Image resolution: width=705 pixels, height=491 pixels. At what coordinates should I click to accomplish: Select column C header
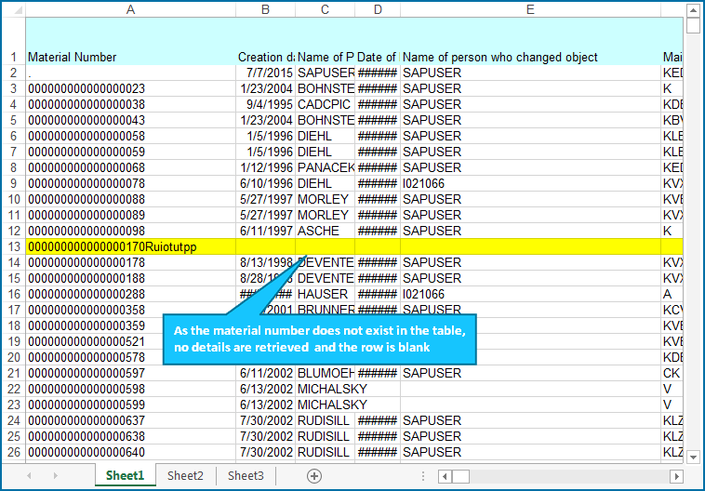[325, 9]
